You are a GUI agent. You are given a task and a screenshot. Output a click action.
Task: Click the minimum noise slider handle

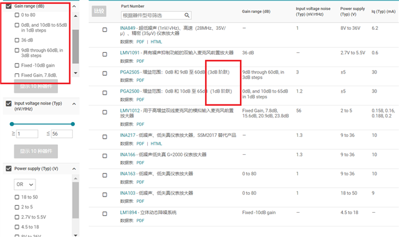click(x=12, y=124)
